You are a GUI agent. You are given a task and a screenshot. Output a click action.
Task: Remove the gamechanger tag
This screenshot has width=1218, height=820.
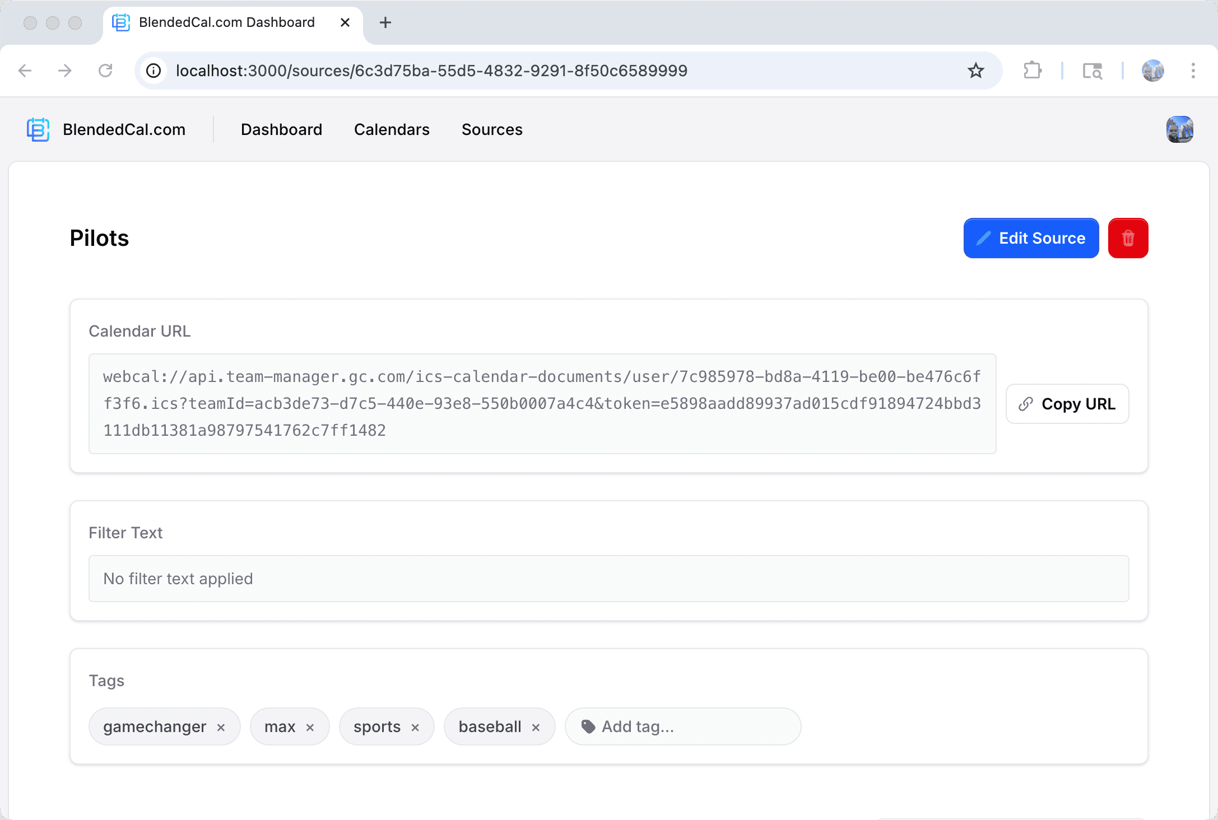coord(221,727)
